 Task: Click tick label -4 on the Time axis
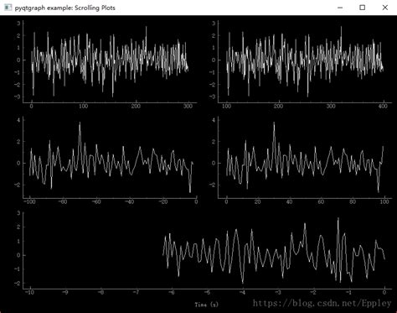pyautogui.click(x=242, y=292)
